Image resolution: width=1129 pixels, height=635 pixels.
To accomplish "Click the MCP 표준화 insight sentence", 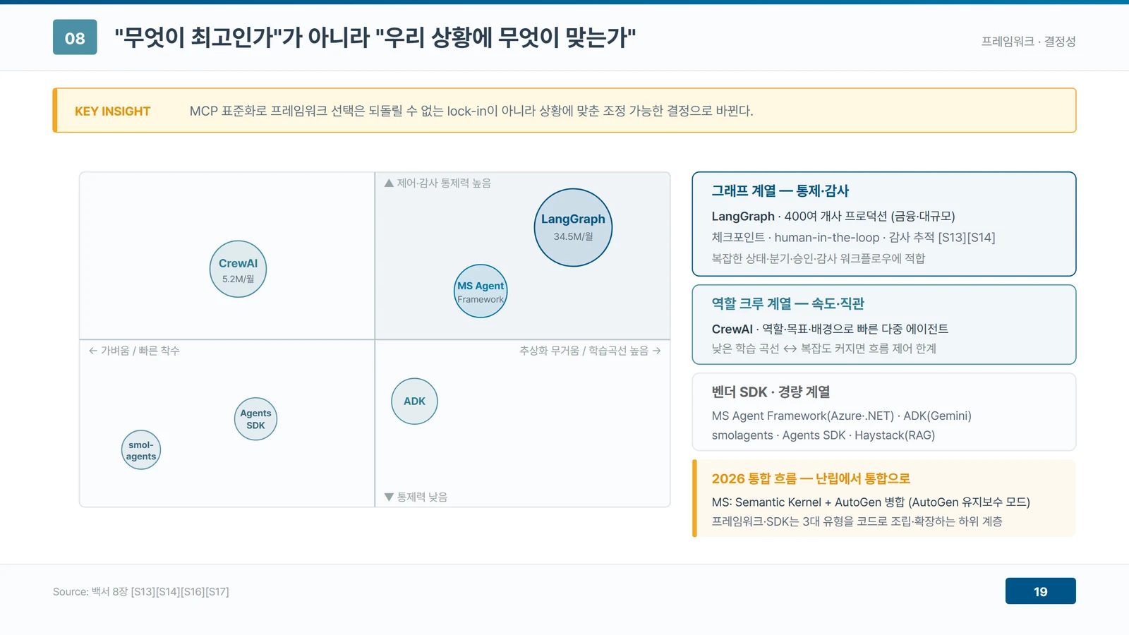I will coord(471,111).
